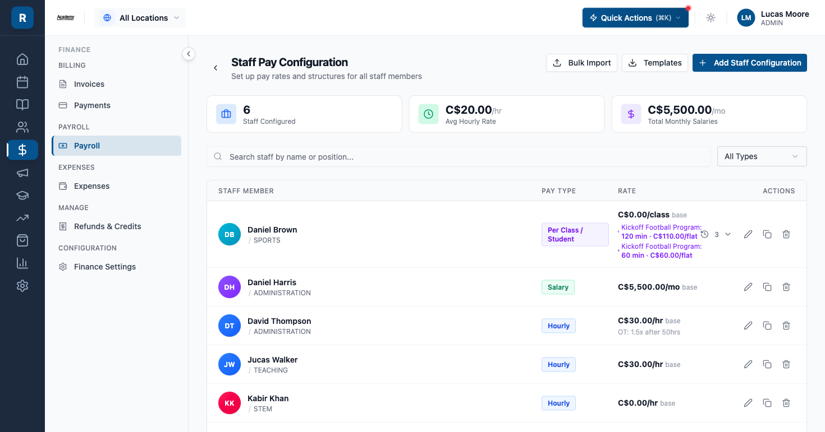Click the R logo at the top left
Image resolution: width=825 pixels, height=432 pixels.
pos(22,18)
